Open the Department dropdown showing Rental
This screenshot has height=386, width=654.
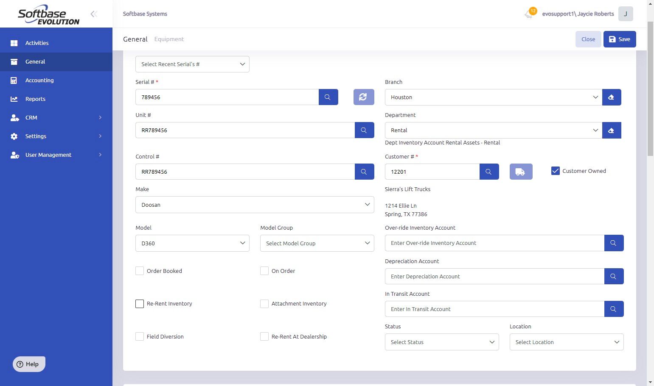(493, 130)
